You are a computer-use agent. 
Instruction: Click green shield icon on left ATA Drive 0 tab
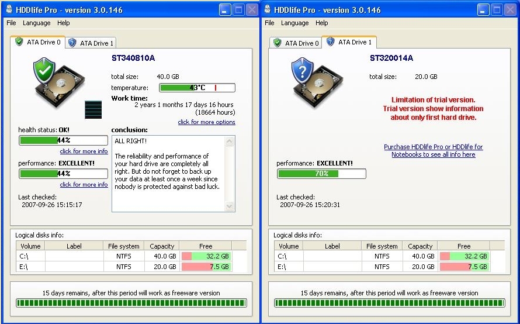tap(19, 42)
